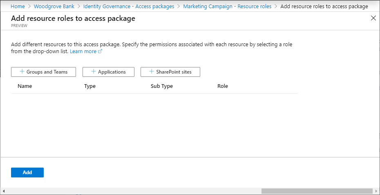Open Identity Governance - Access packages breadcrumb
380x195 pixels.
pyautogui.click(x=129, y=6)
